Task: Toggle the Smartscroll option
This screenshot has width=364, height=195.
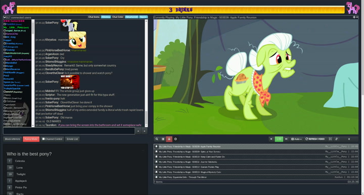Action: [x=131, y=17]
